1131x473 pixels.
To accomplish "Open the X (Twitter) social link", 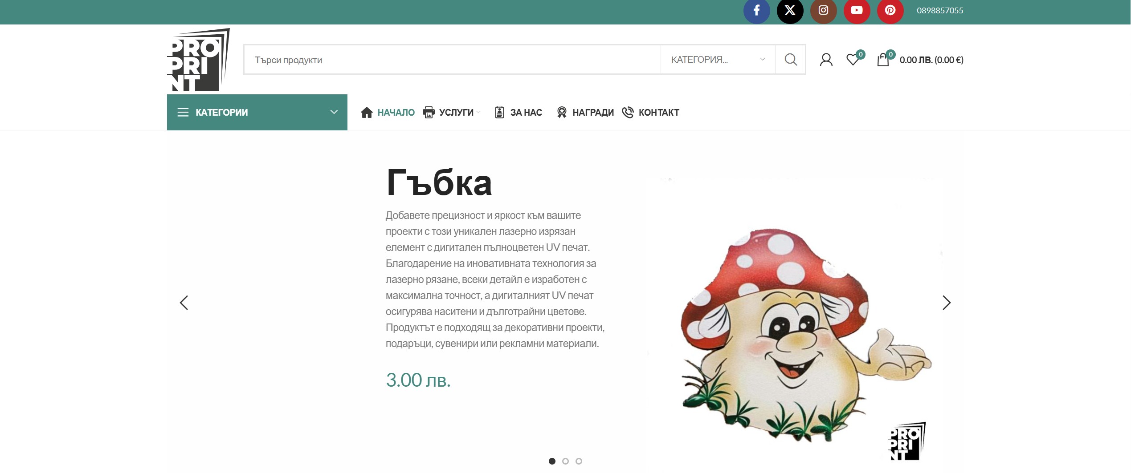I will (x=790, y=11).
